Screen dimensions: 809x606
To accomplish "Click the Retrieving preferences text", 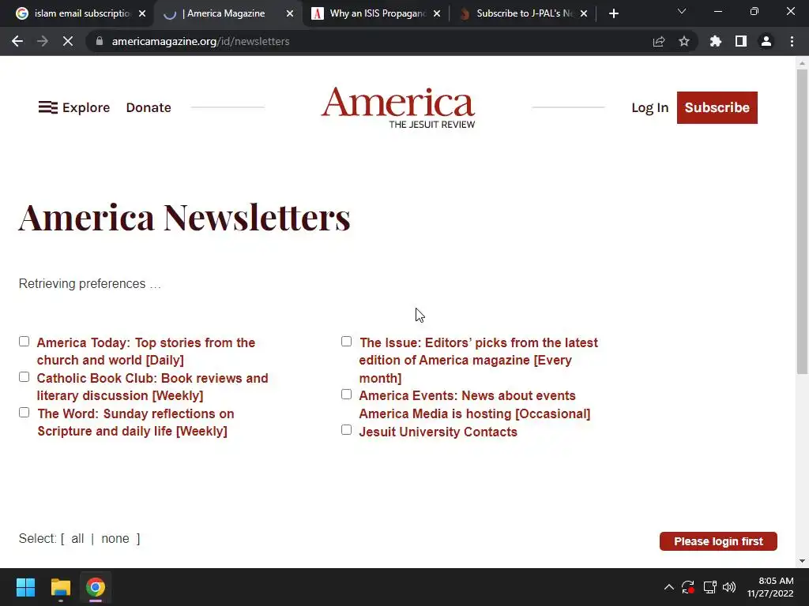I will (x=90, y=284).
